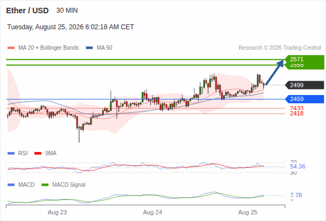326x221 pixels.
Task: Click the MA 50 blue legend swatch
Action: (x=90, y=48)
